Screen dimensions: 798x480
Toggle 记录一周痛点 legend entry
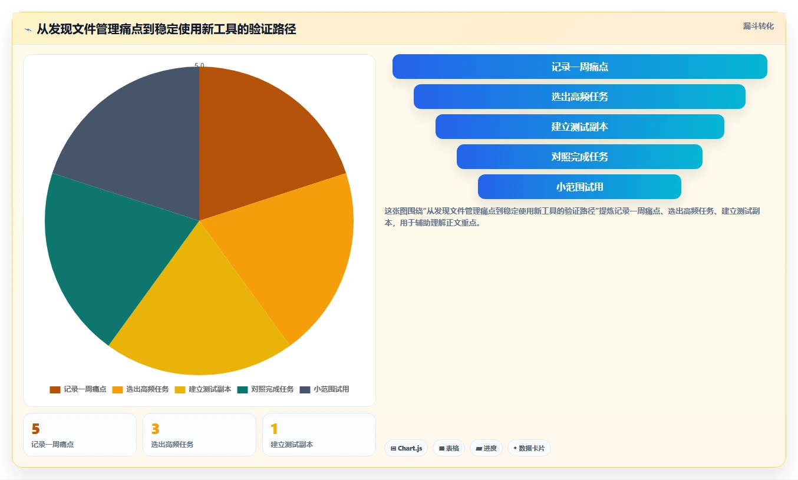click(78, 389)
